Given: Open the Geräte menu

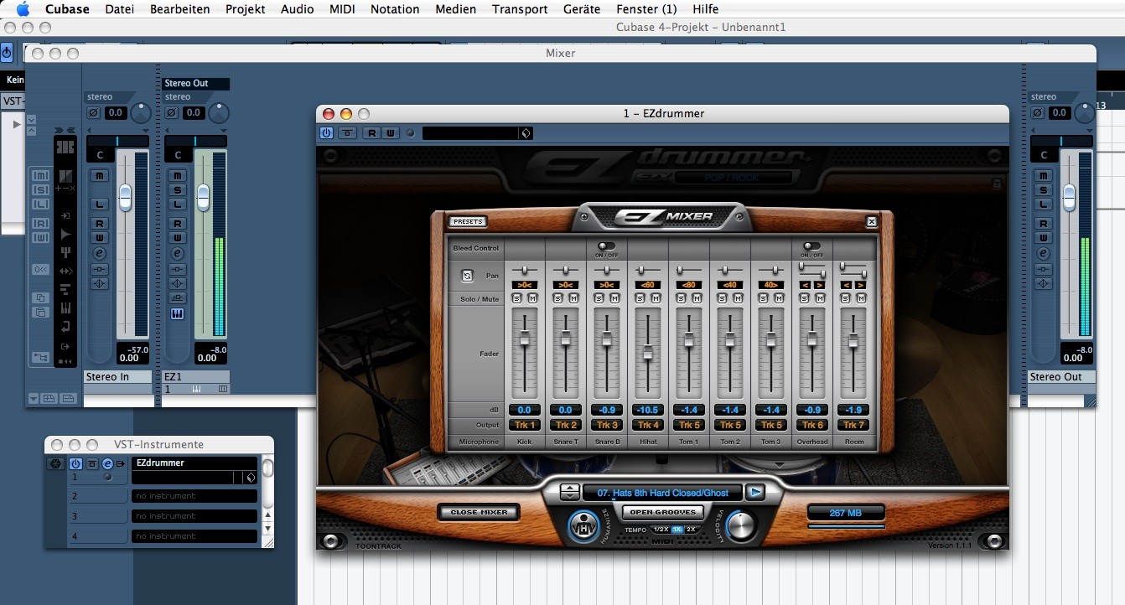Looking at the screenshot, I should (581, 9).
